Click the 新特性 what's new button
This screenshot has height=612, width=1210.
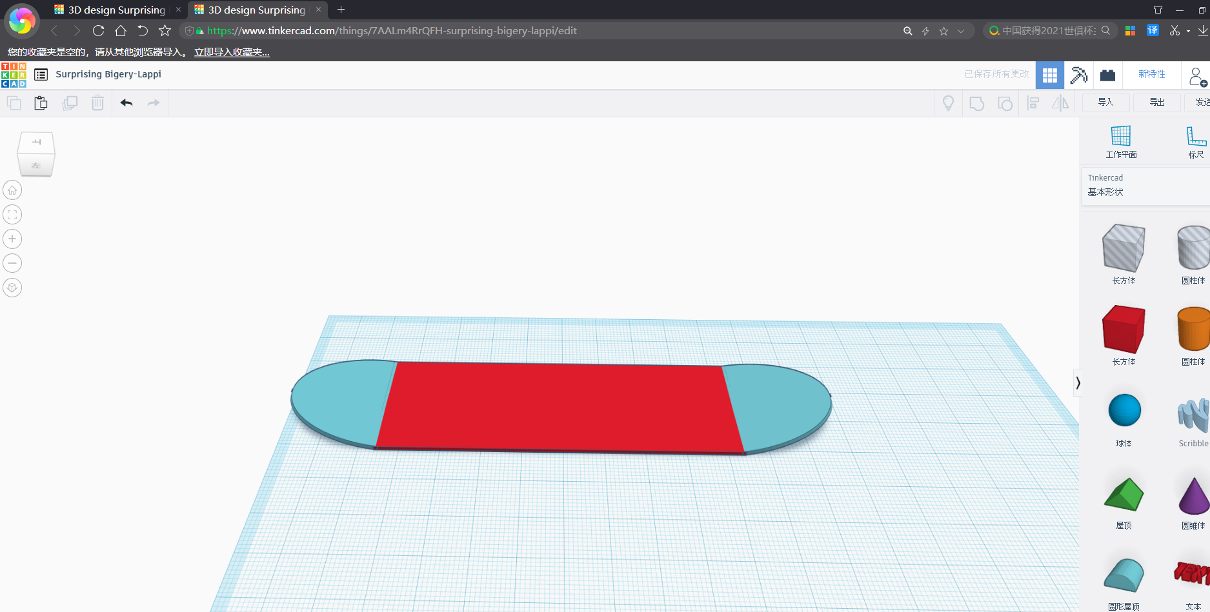click(x=1152, y=75)
